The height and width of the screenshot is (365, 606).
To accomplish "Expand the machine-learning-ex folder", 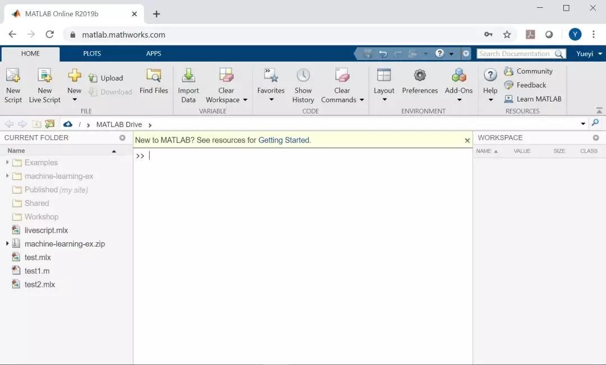I will [7, 175].
